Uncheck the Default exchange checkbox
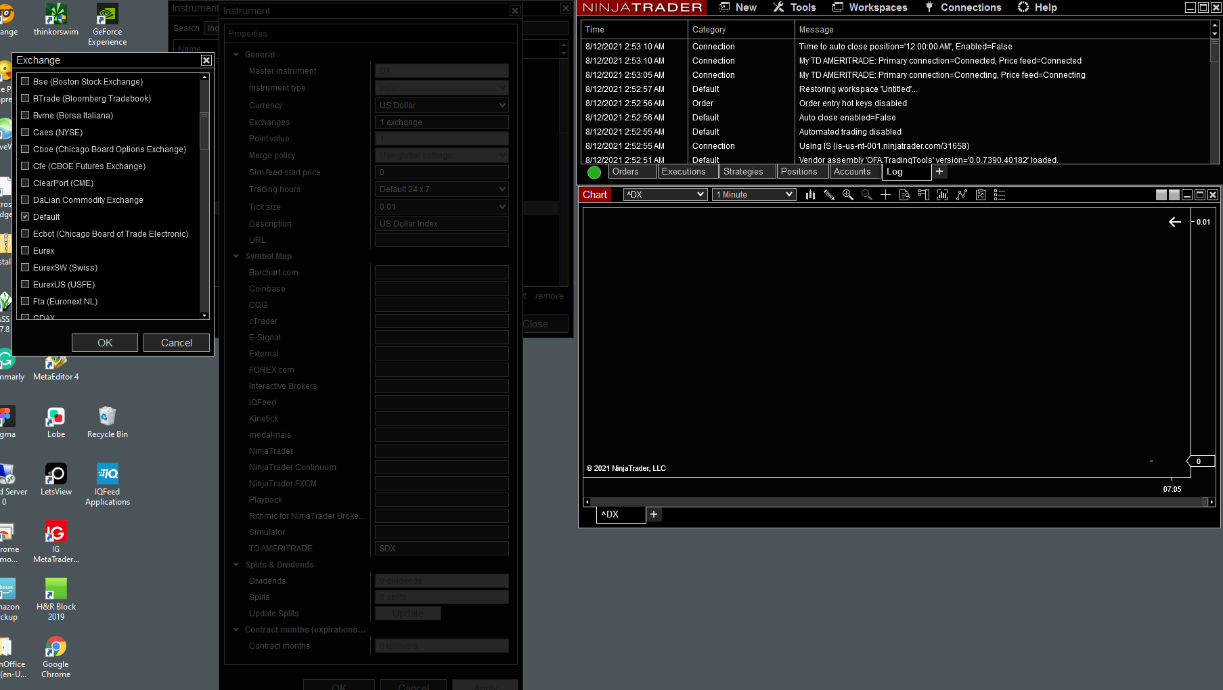The width and height of the screenshot is (1223, 690). 25,216
